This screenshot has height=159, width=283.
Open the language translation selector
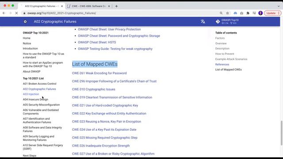[x=203, y=22]
